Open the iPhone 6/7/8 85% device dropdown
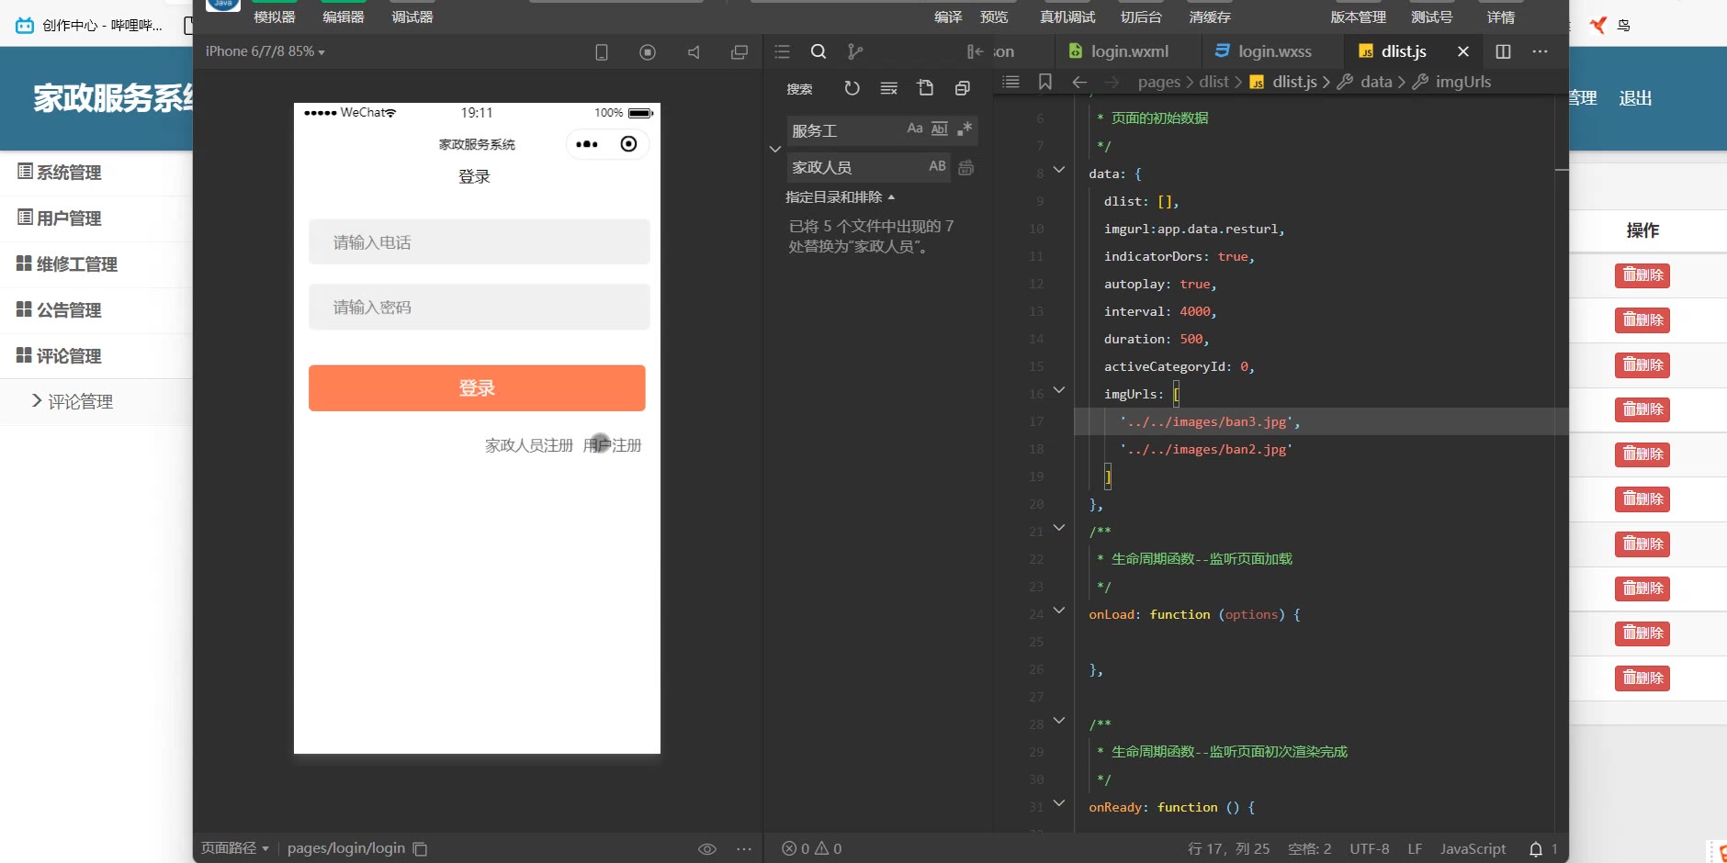1727x863 pixels. coord(265,51)
